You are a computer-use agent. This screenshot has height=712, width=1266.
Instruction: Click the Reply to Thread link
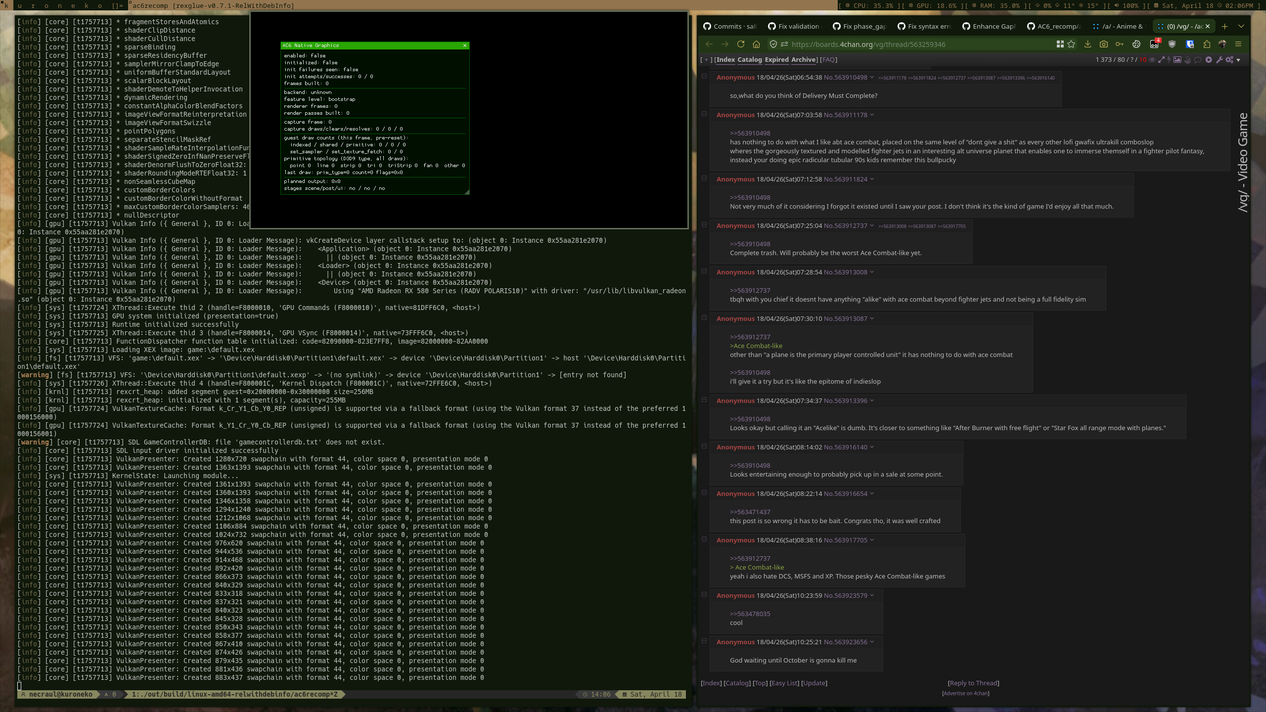(x=973, y=683)
